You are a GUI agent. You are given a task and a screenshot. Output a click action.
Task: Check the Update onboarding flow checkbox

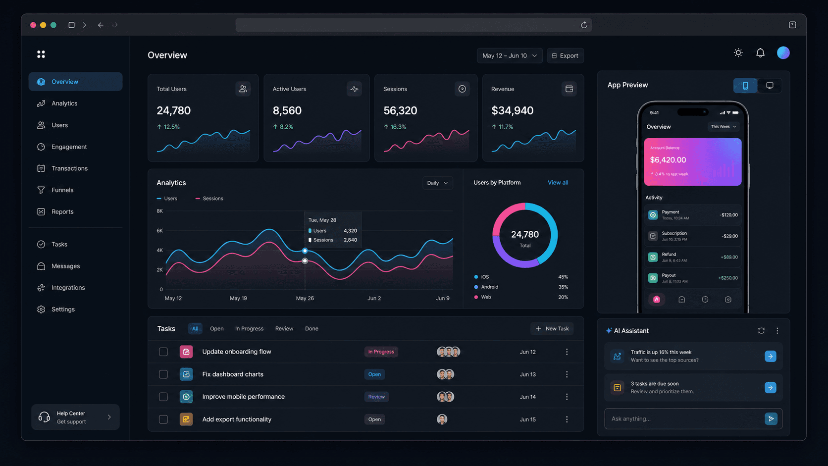click(x=163, y=352)
